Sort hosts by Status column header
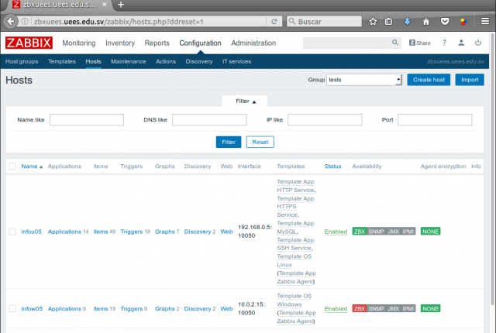 coord(332,166)
